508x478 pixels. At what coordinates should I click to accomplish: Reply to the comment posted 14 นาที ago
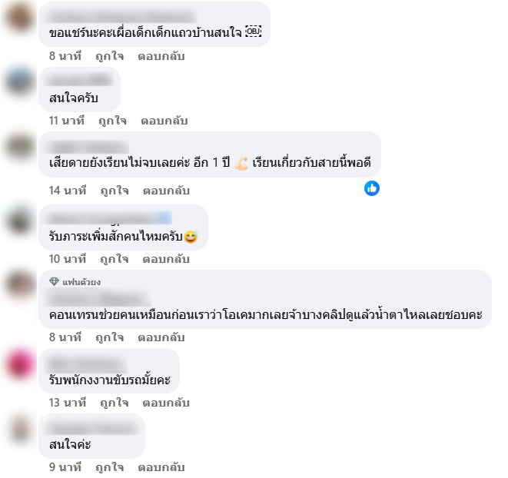pyautogui.click(x=166, y=191)
